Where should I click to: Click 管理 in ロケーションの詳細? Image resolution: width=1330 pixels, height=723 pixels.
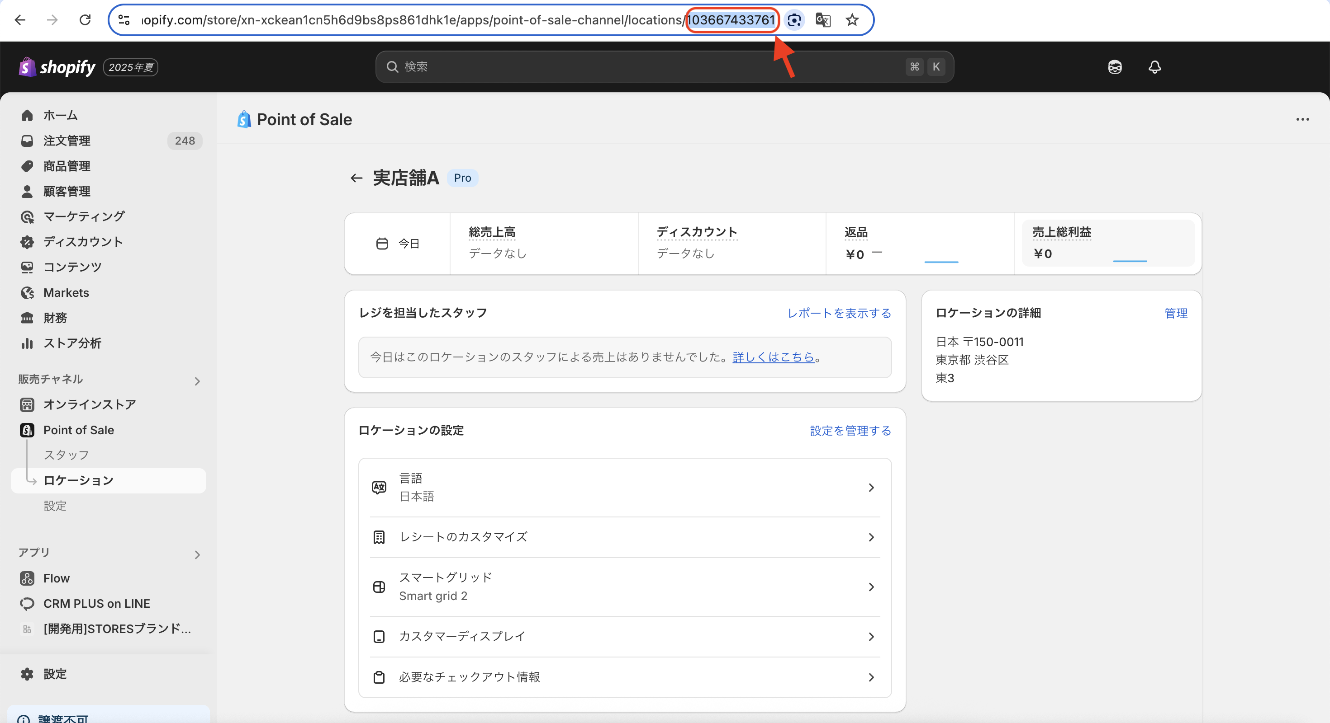pos(1176,313)
